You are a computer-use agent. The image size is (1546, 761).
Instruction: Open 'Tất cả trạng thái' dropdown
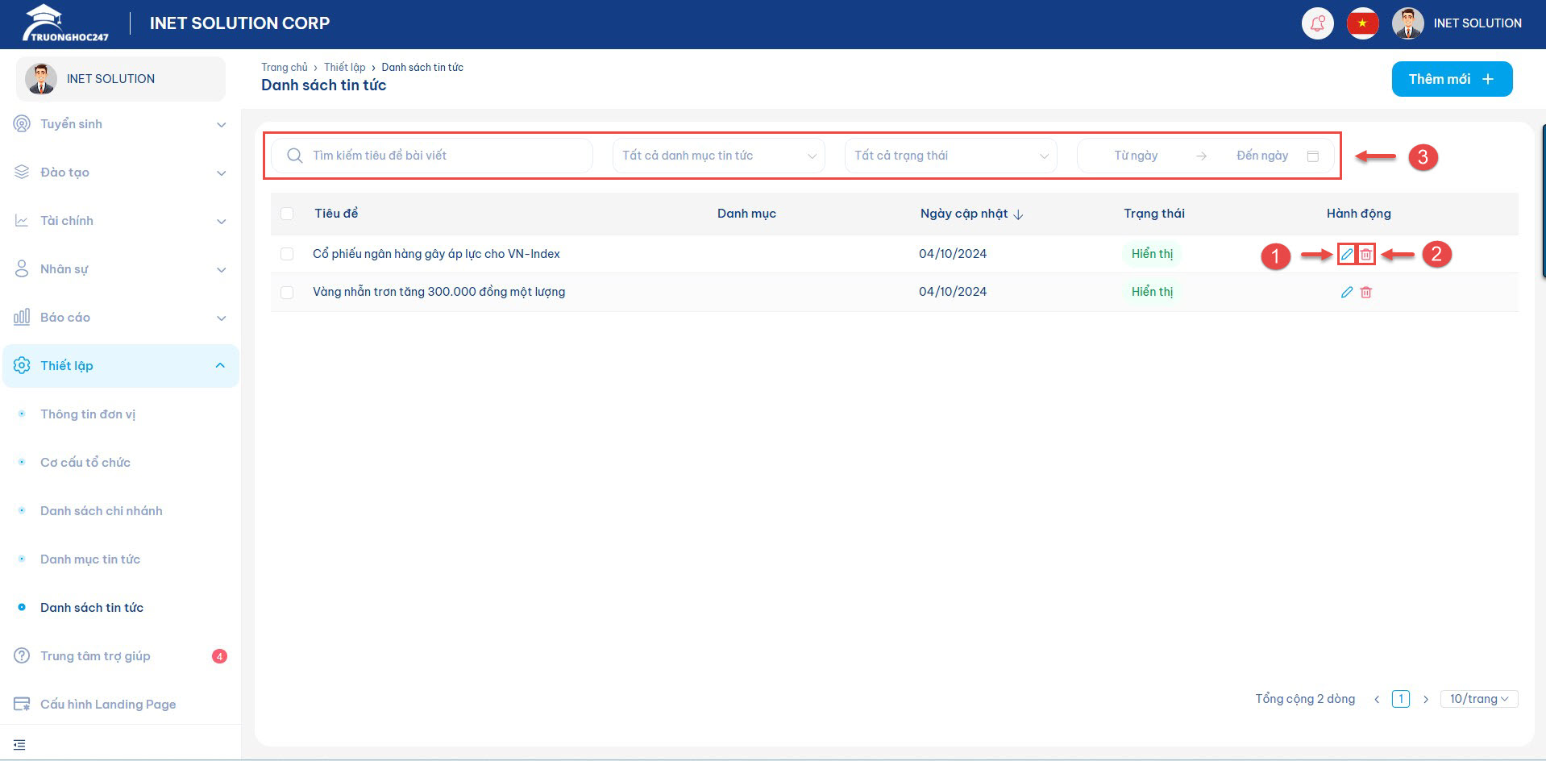click(x=950, y=156)
